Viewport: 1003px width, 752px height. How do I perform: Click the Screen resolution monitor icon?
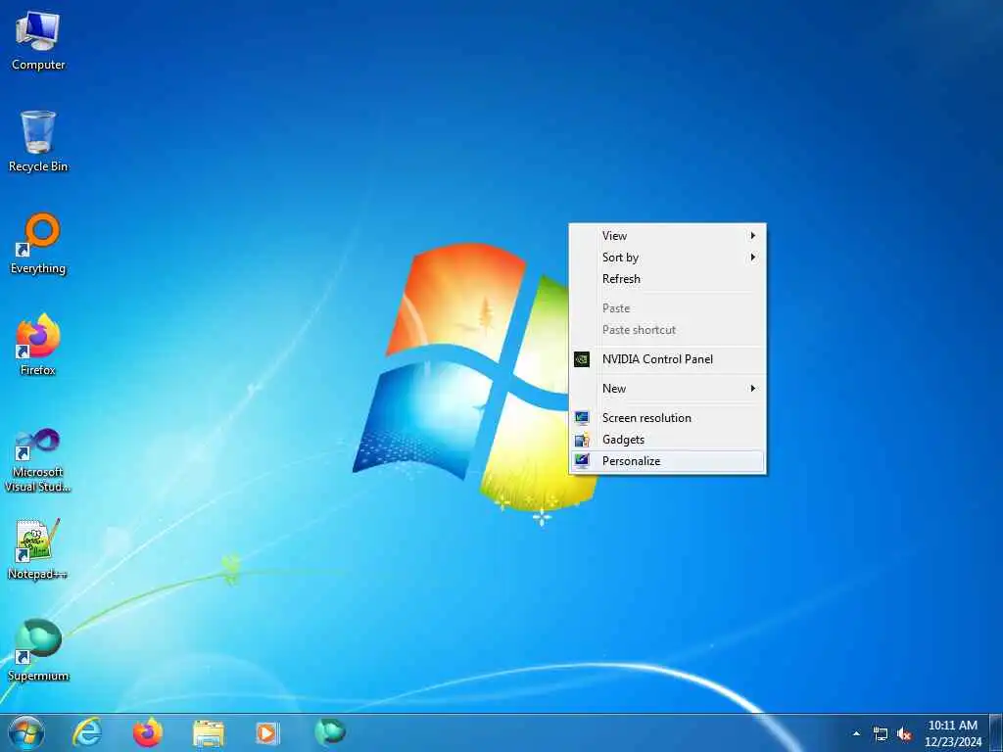point(582,418)
